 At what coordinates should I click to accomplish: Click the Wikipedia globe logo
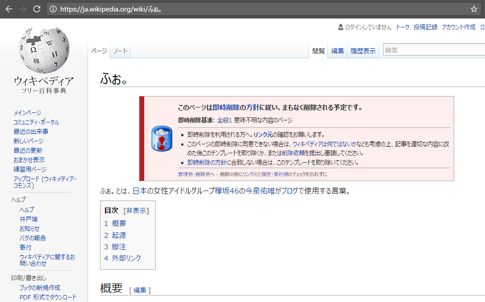[x=44, y=50]
